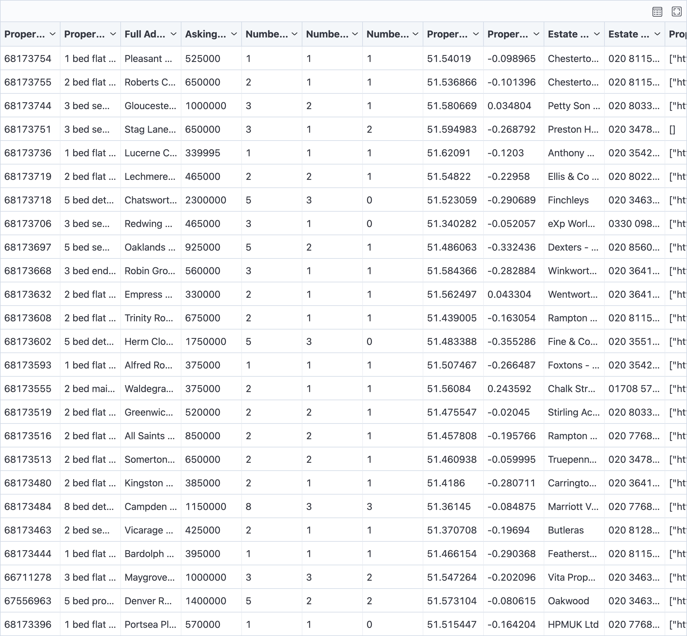Select property ID cell 66711278
The height and width of the screenshot is (636, 687).
28,577
